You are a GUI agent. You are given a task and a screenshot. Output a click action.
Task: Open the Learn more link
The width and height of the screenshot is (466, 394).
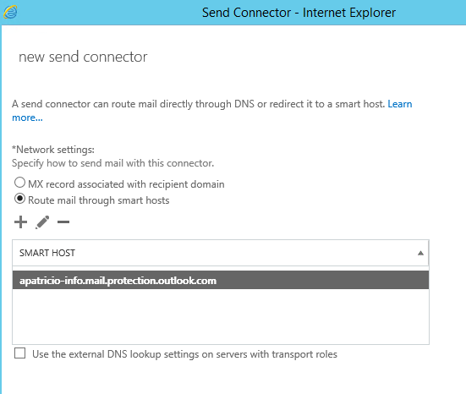pyautogui.click(x=400, y=104)
